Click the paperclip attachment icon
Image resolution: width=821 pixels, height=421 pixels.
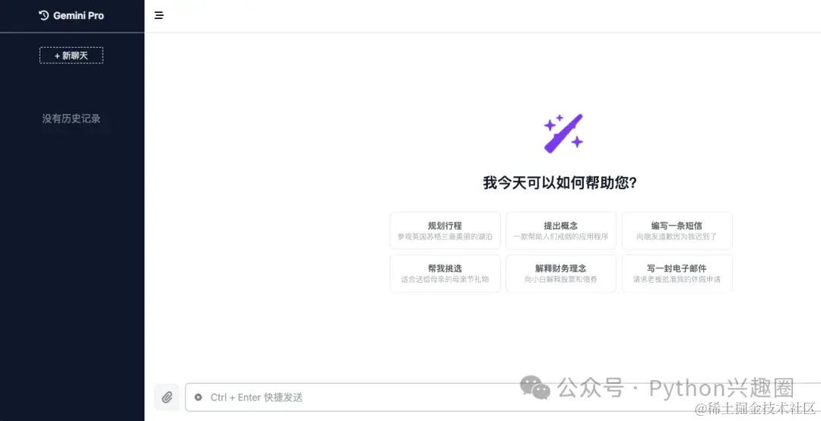[x=167, y=397]
